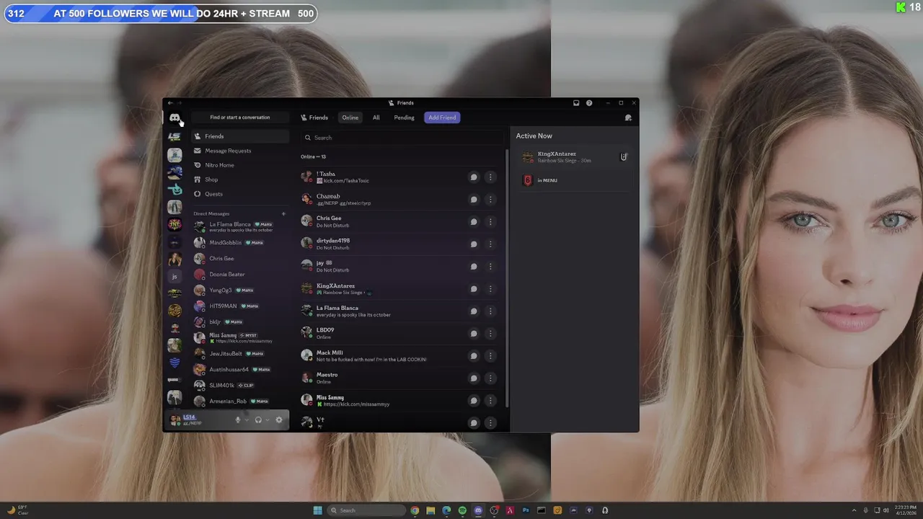Open DM with bkljr

(x=240, y=322)
